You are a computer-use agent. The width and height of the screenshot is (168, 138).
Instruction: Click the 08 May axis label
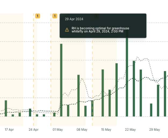click(82, 130)
